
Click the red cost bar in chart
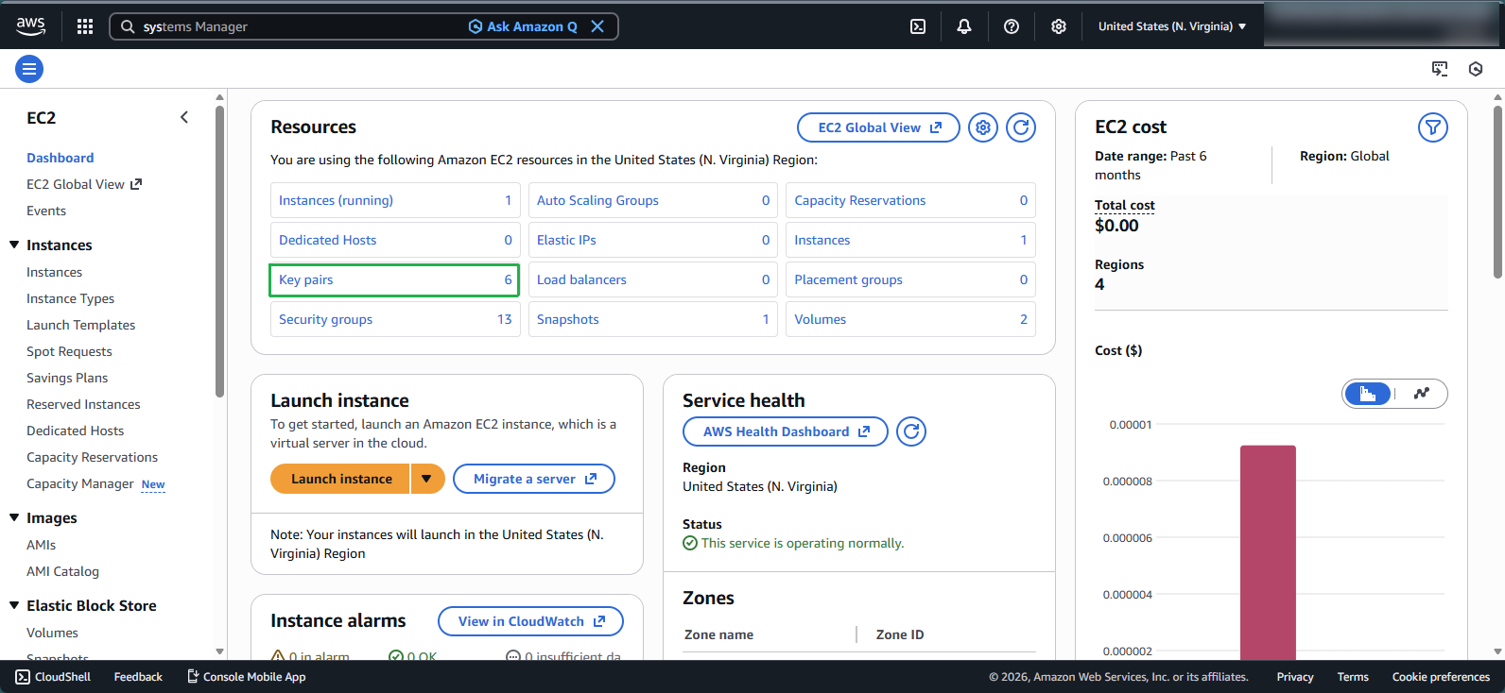[1268, 552]
